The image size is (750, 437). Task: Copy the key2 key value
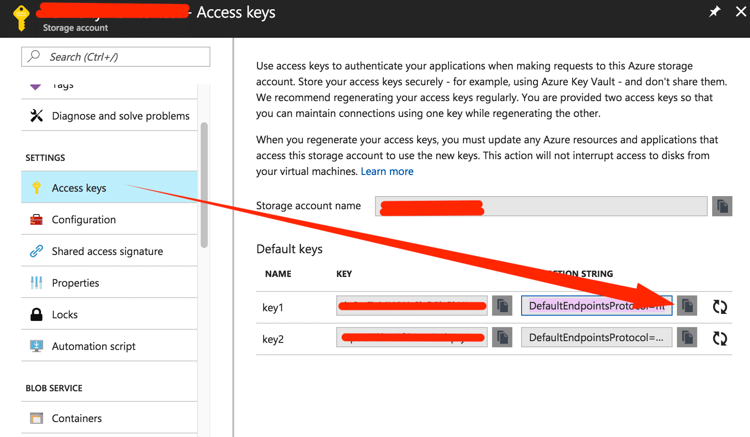[x=502, y=337]
